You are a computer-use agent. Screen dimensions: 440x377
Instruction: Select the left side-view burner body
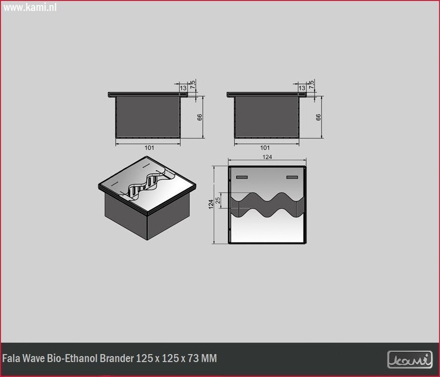click(147, 117)
